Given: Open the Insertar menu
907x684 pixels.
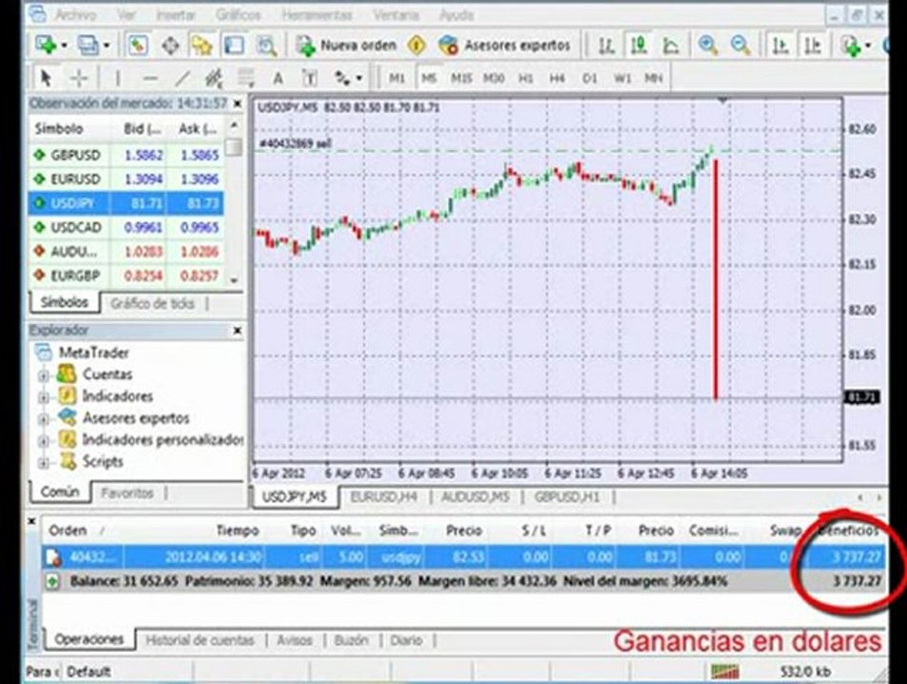Looking at the screenshot, I should (x=175, y=15).
